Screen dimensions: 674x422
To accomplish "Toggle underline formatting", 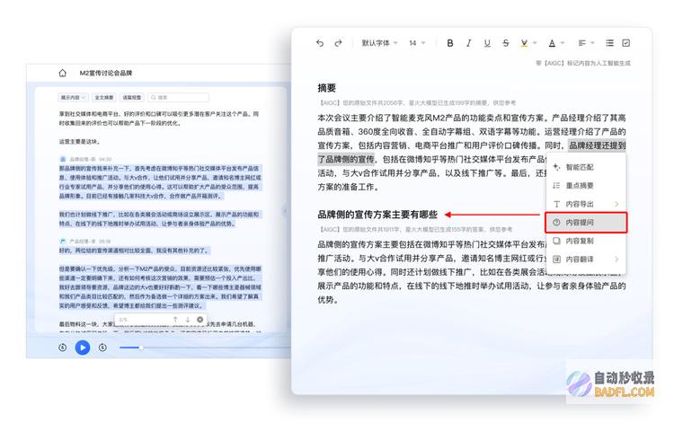I will (x=487, y=43).
